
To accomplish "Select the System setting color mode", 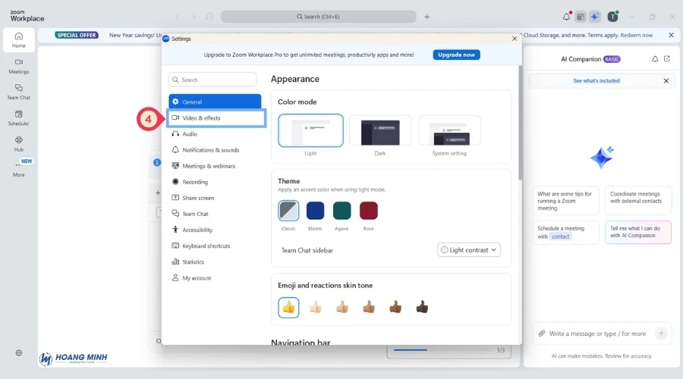I will (449, 130).
